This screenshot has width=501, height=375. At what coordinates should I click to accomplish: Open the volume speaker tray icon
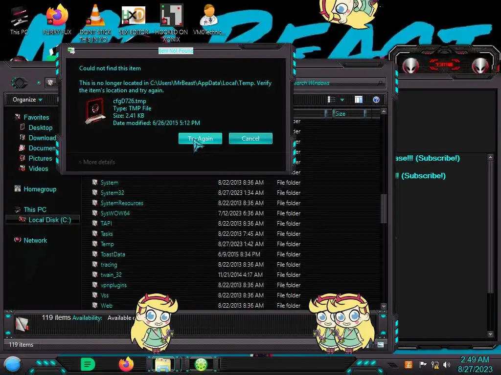coord(447,364)
